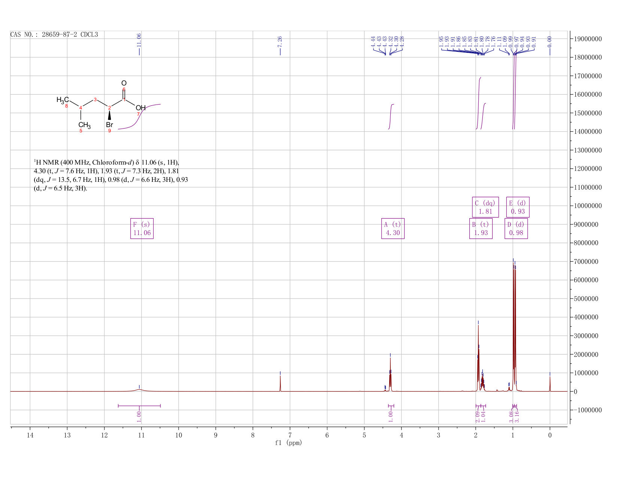The height and width of the screenshot is (478, 618).
Task: Click the f1 (ppm) axis label
Action: 288,443
